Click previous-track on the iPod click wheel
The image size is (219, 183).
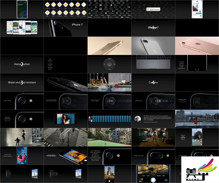pos(104,64)
